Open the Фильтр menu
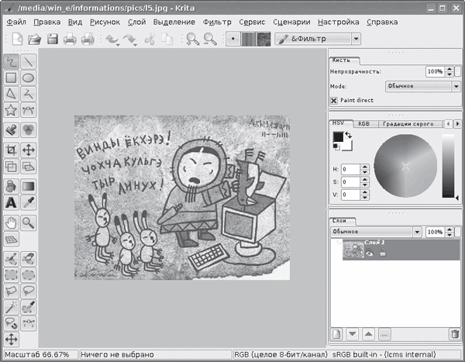 tap(217, 21)
